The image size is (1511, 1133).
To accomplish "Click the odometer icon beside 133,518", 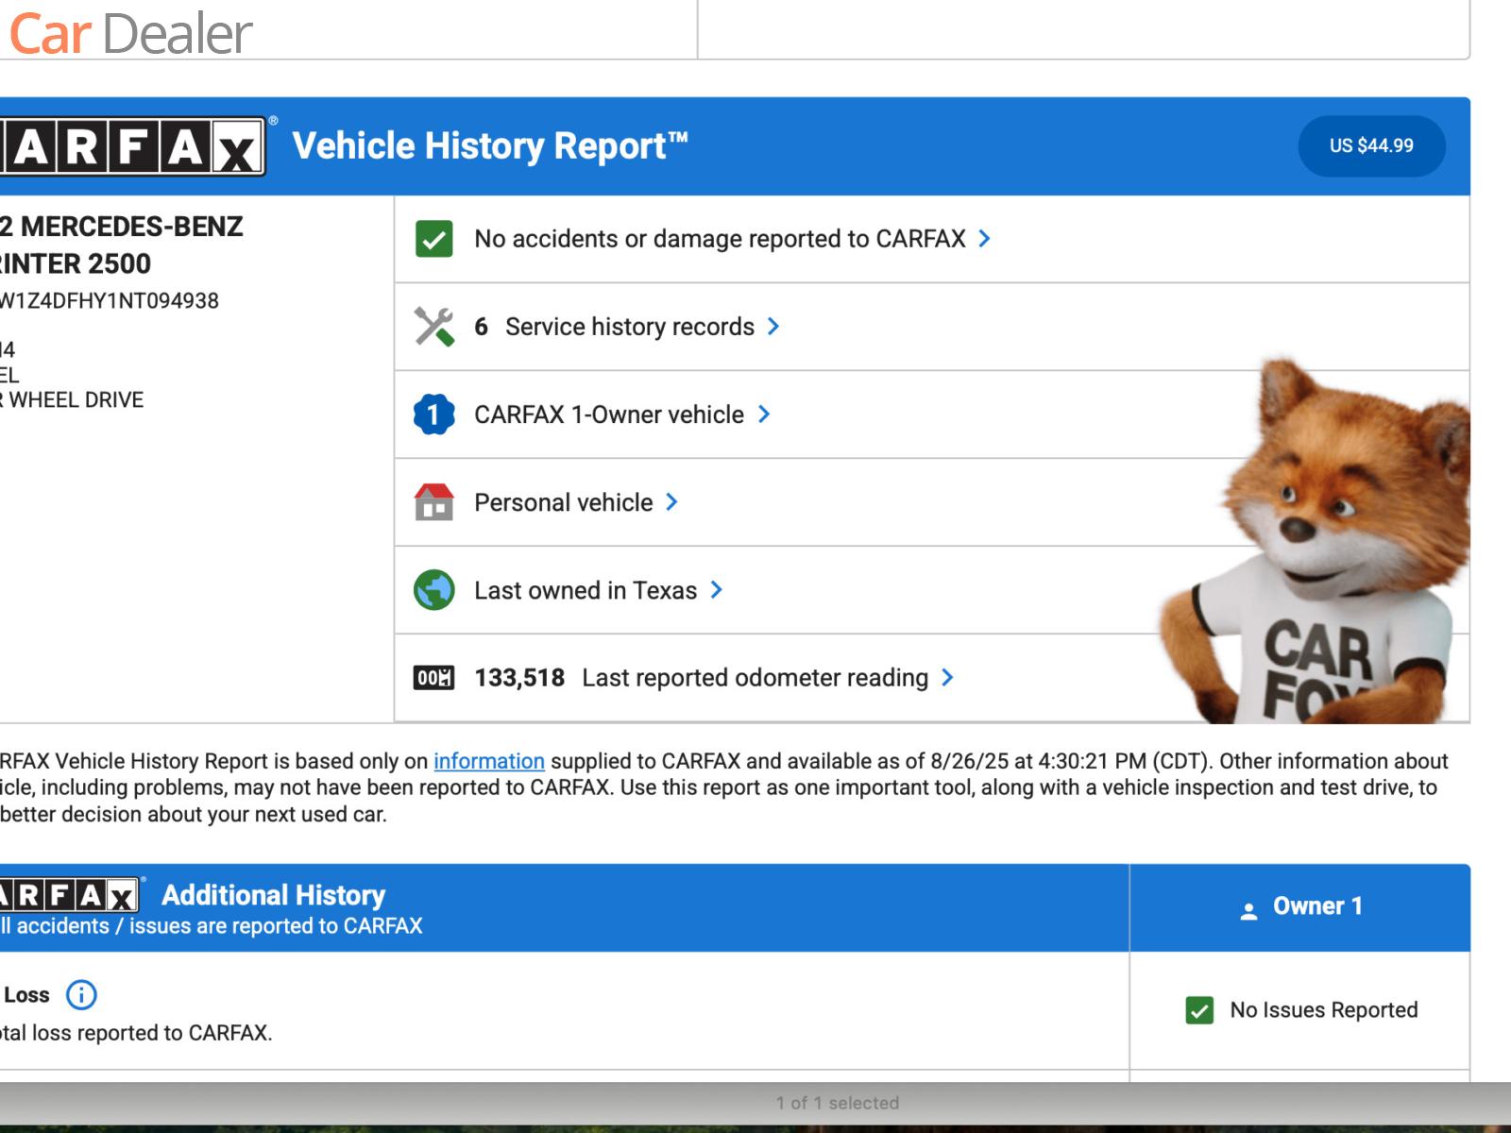I will pyautogui.click(x=433, y=678).
